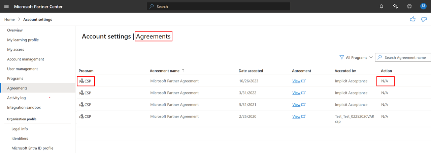
Task: Open the user account avatar
Action: (x=423, y=6)
